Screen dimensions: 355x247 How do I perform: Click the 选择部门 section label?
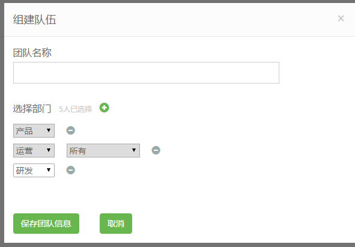[x=32, y=109]
